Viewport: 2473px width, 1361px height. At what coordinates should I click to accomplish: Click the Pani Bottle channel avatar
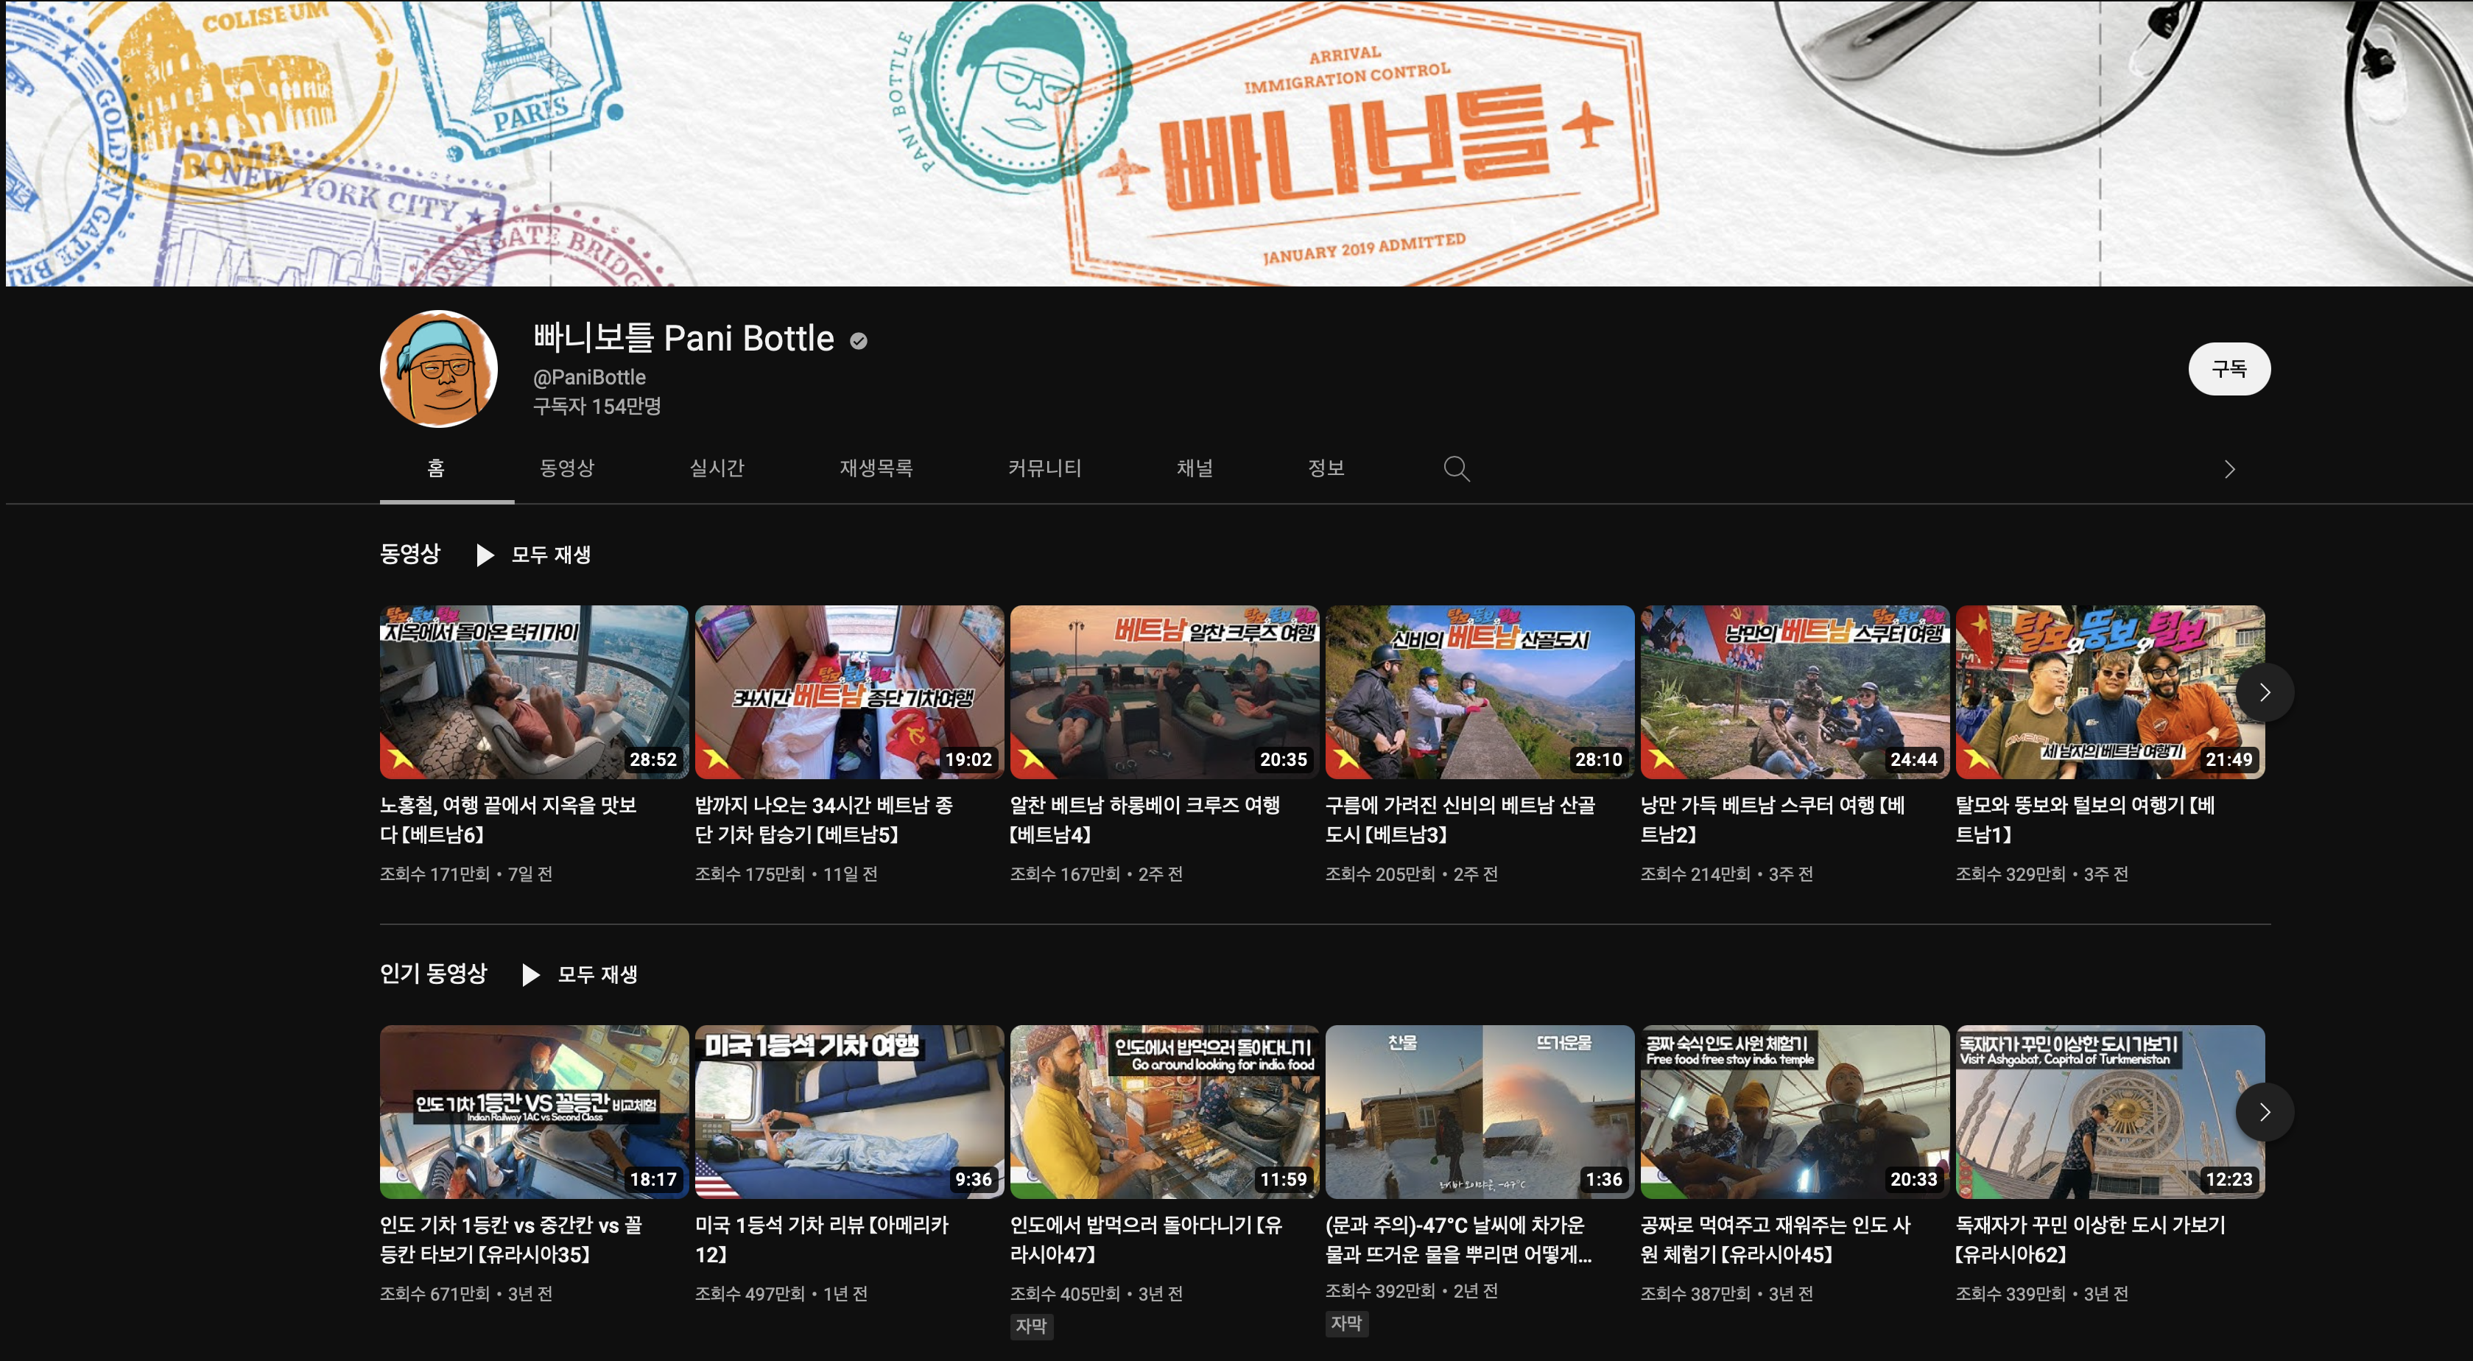coord(439,368)
